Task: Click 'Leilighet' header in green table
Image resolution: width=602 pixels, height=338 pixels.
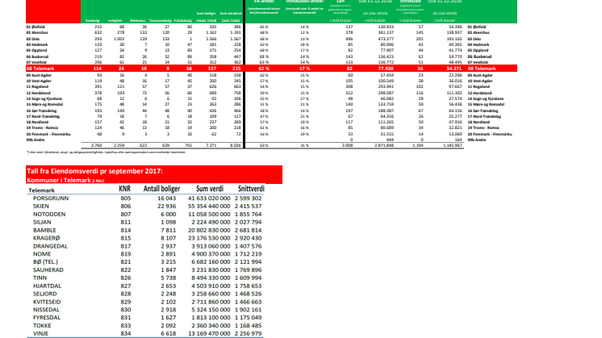Action: point(115,21)
